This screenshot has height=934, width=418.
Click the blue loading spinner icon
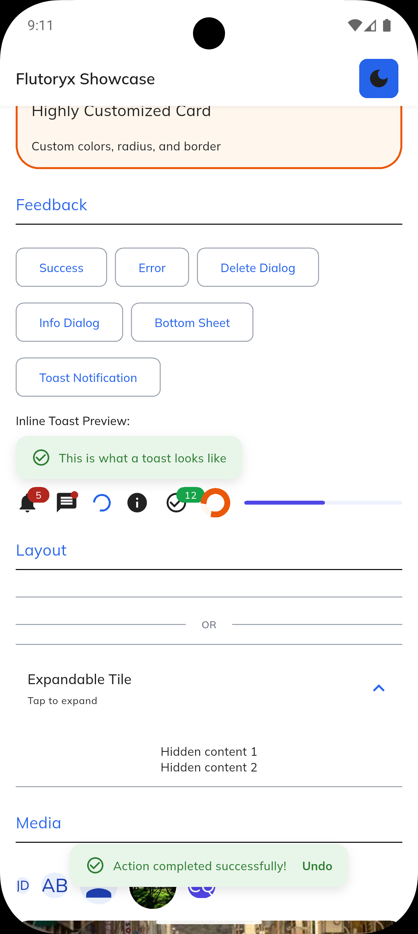click(x=103, y=503)
